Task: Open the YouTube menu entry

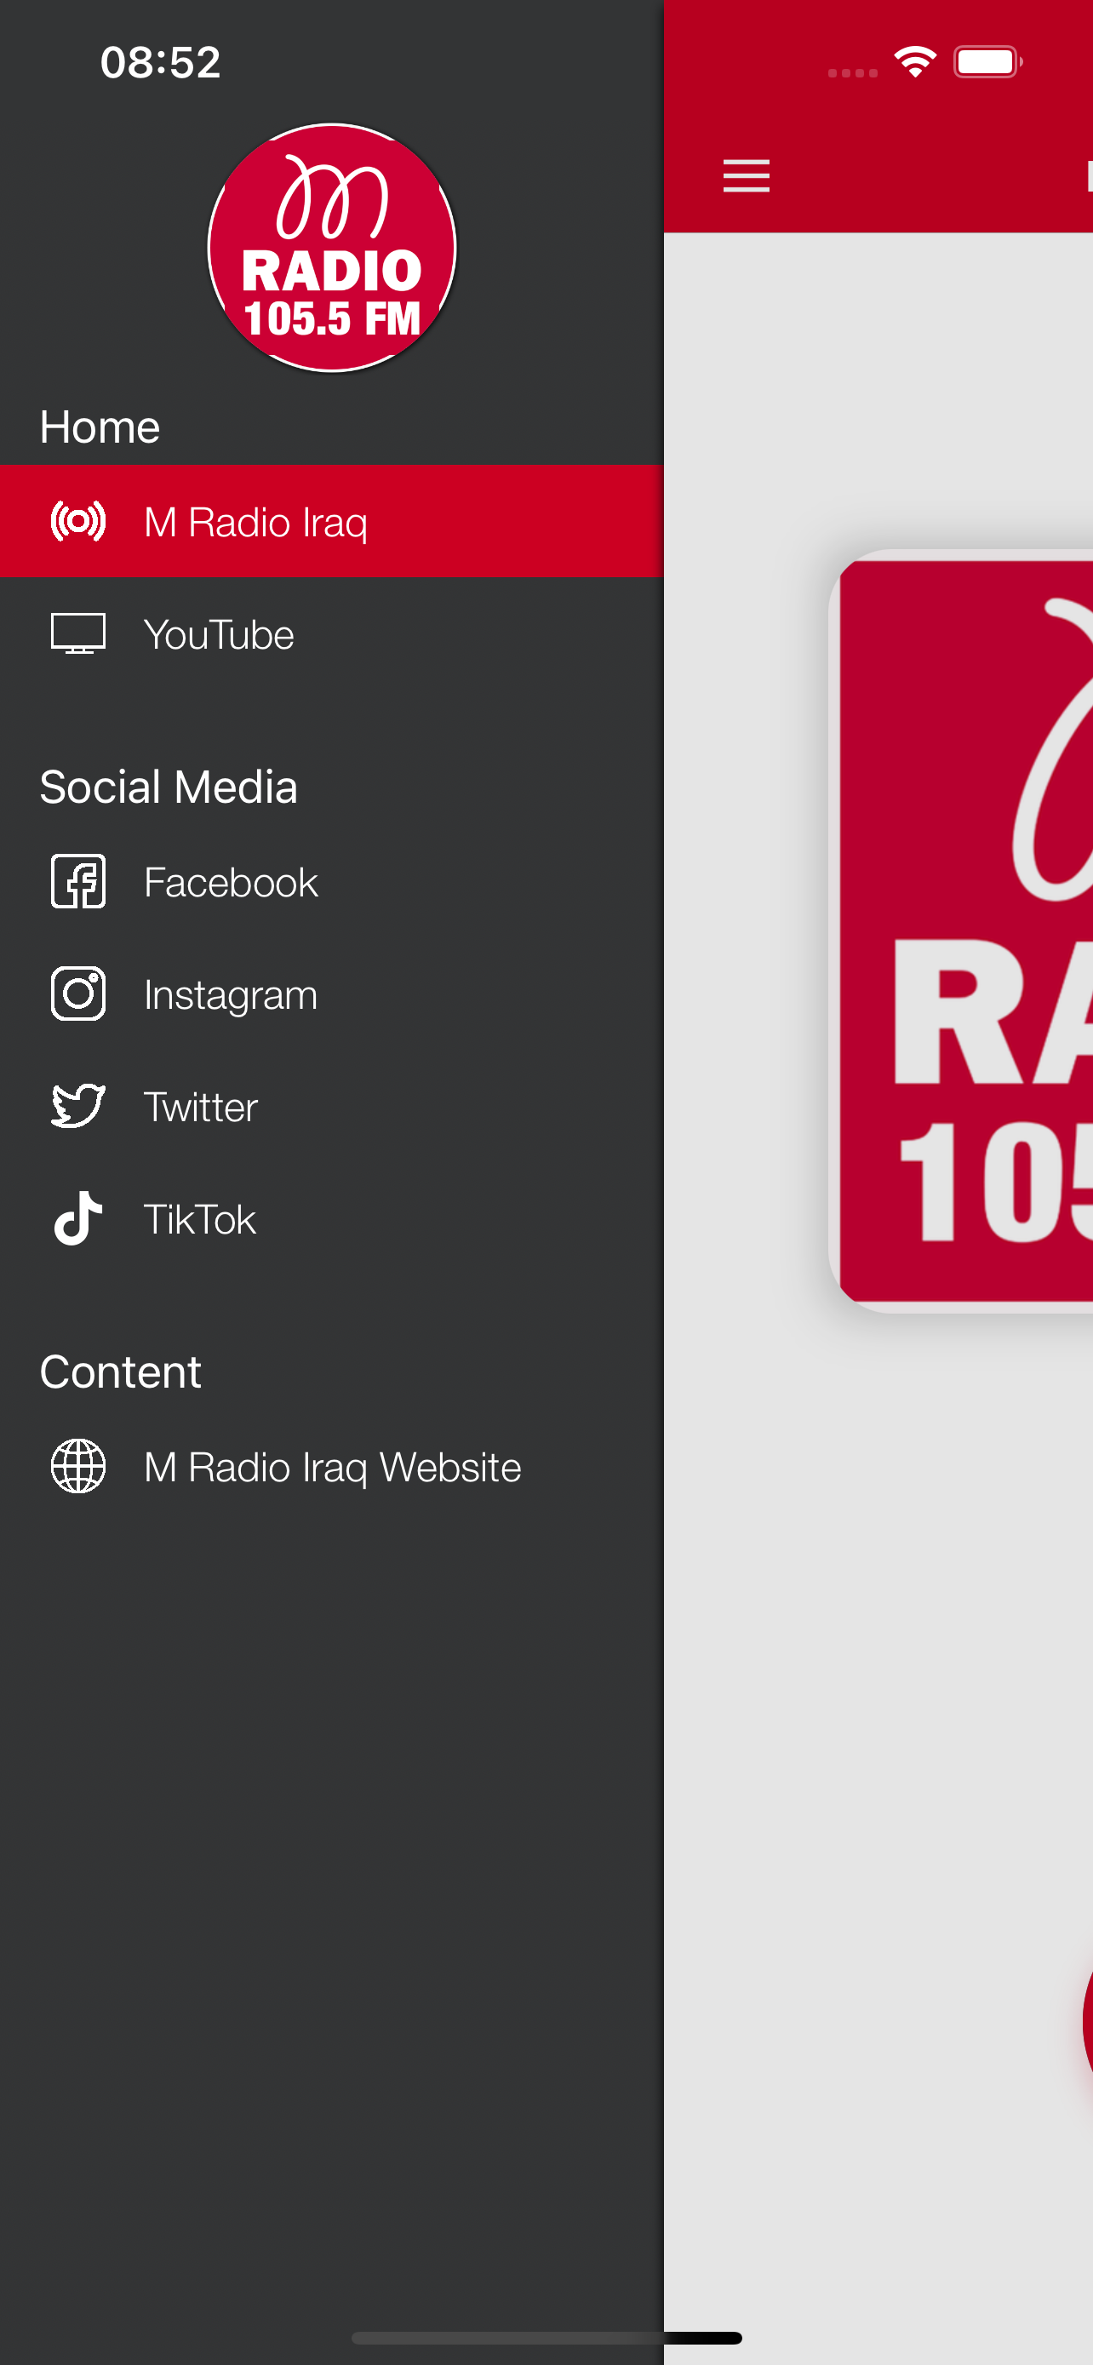Action: pos(331,633)
